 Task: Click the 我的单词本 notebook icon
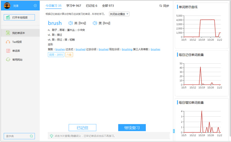8,33
